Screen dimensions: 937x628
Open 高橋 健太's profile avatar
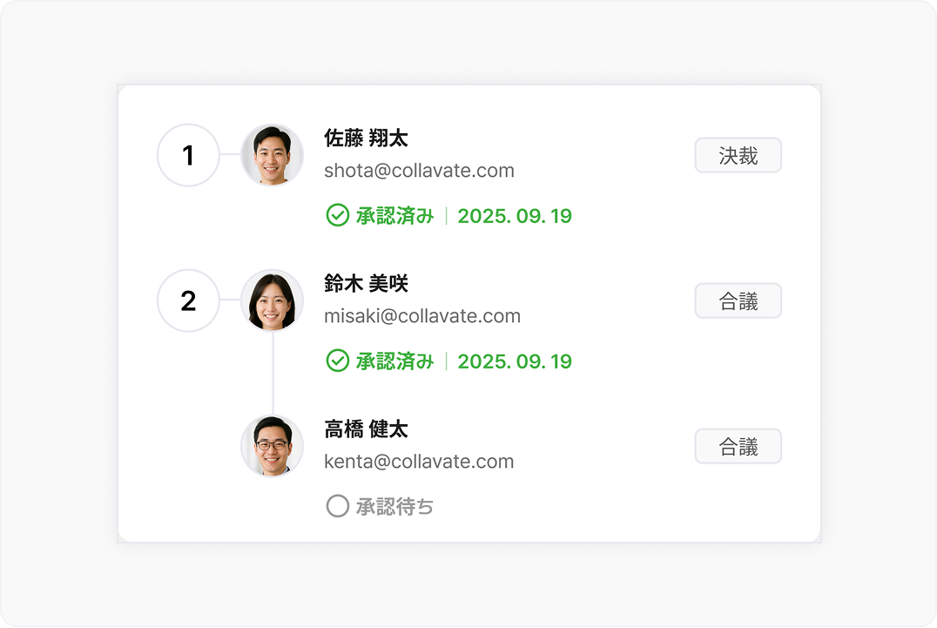[272, 446]
